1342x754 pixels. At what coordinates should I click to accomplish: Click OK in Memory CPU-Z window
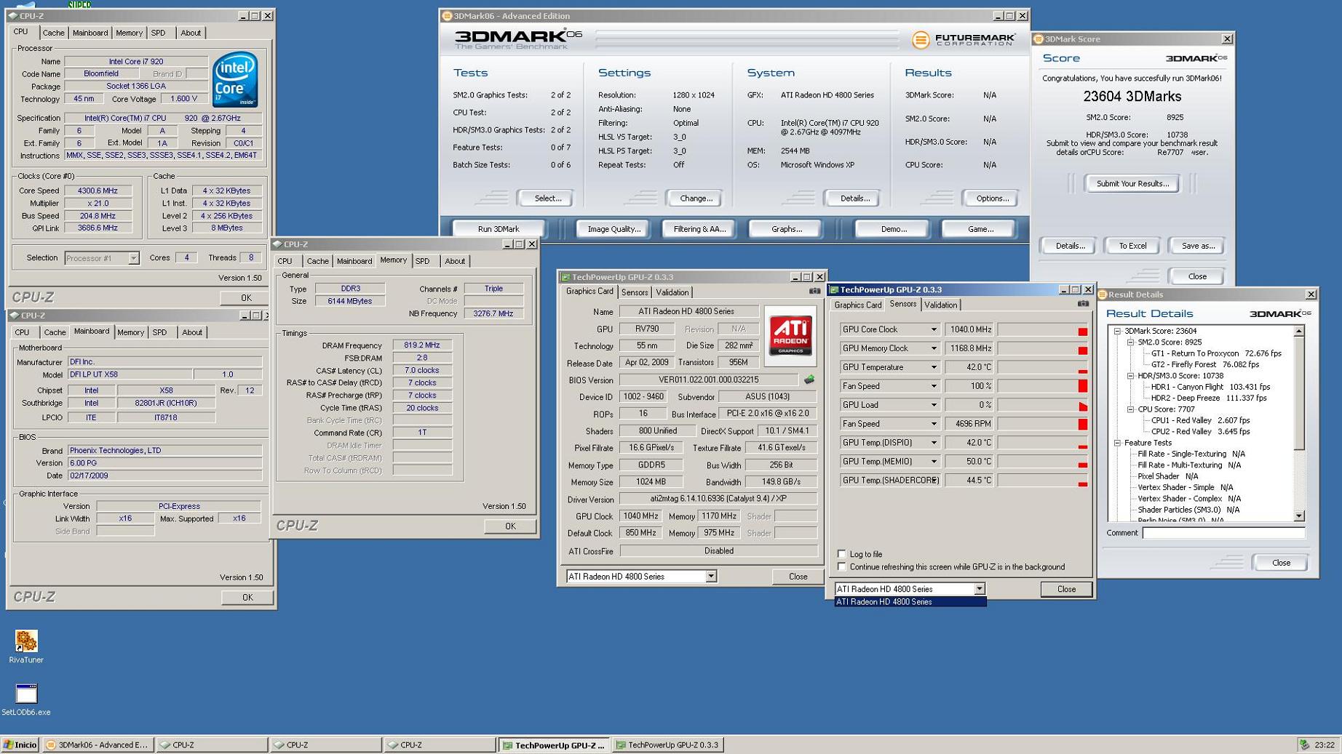click(x=510, y=526)
